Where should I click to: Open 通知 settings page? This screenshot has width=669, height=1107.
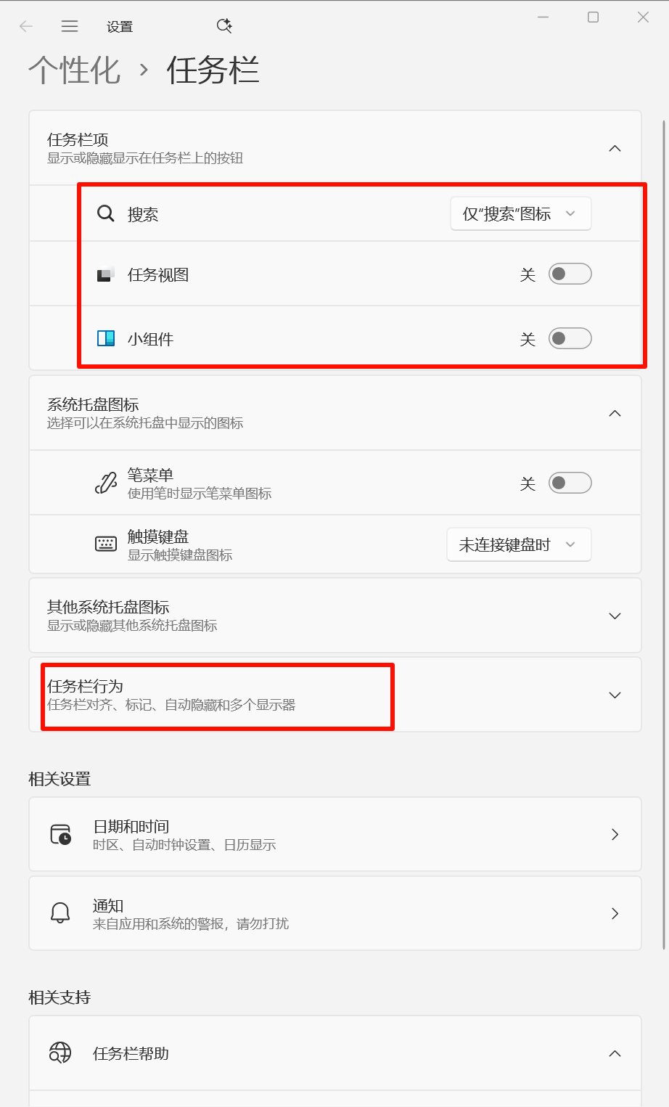click(335, 913)
